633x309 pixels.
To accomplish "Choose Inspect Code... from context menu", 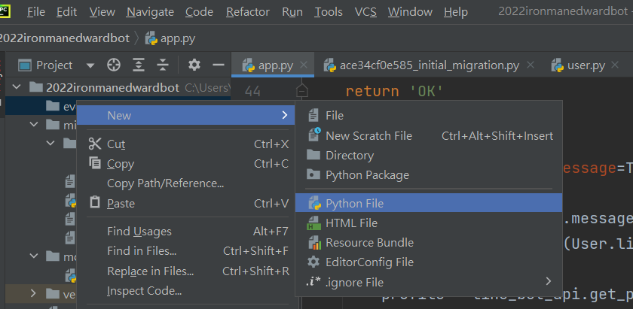I will tap(185, 291).
